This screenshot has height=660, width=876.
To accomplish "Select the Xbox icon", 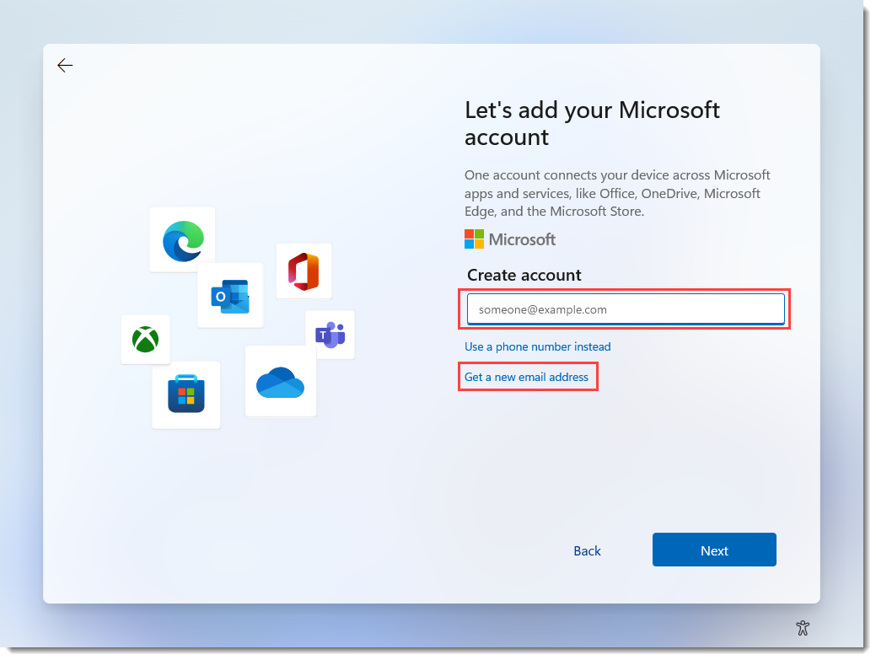I will [x=144, y=340].
